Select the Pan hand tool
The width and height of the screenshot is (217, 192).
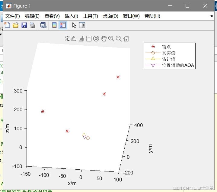pyautogui.click(x=104, y=38)
